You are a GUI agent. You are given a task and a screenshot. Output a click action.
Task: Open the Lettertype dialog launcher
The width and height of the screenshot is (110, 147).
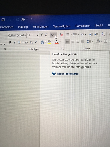pos(63,49)
